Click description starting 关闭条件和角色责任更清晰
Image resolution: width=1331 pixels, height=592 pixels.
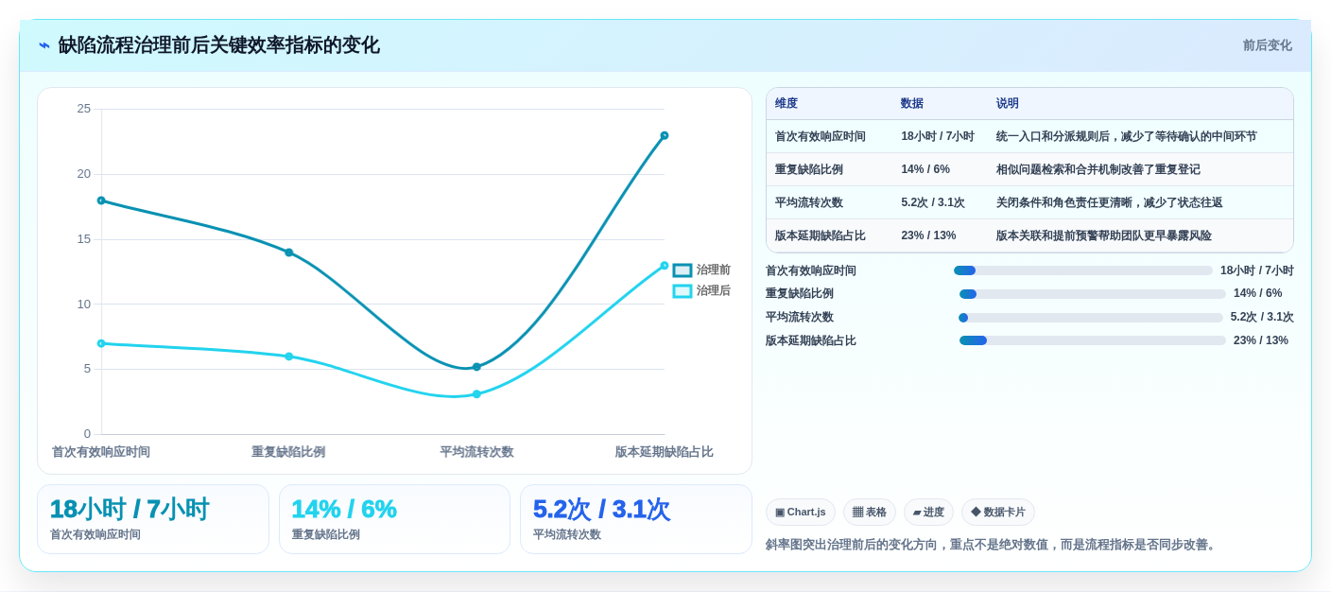[1110, 202]
